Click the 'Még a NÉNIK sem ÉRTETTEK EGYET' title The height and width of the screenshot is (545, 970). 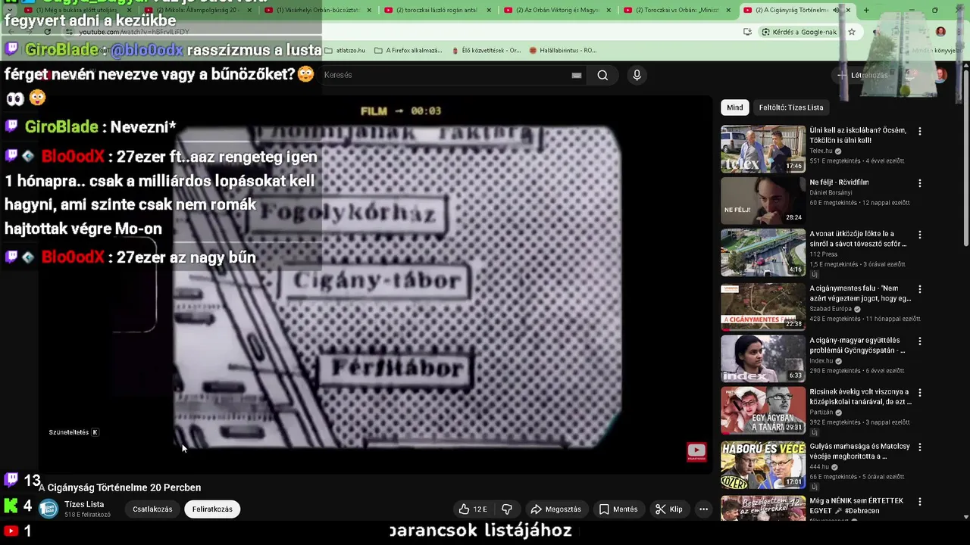click(x=856, y=506)
